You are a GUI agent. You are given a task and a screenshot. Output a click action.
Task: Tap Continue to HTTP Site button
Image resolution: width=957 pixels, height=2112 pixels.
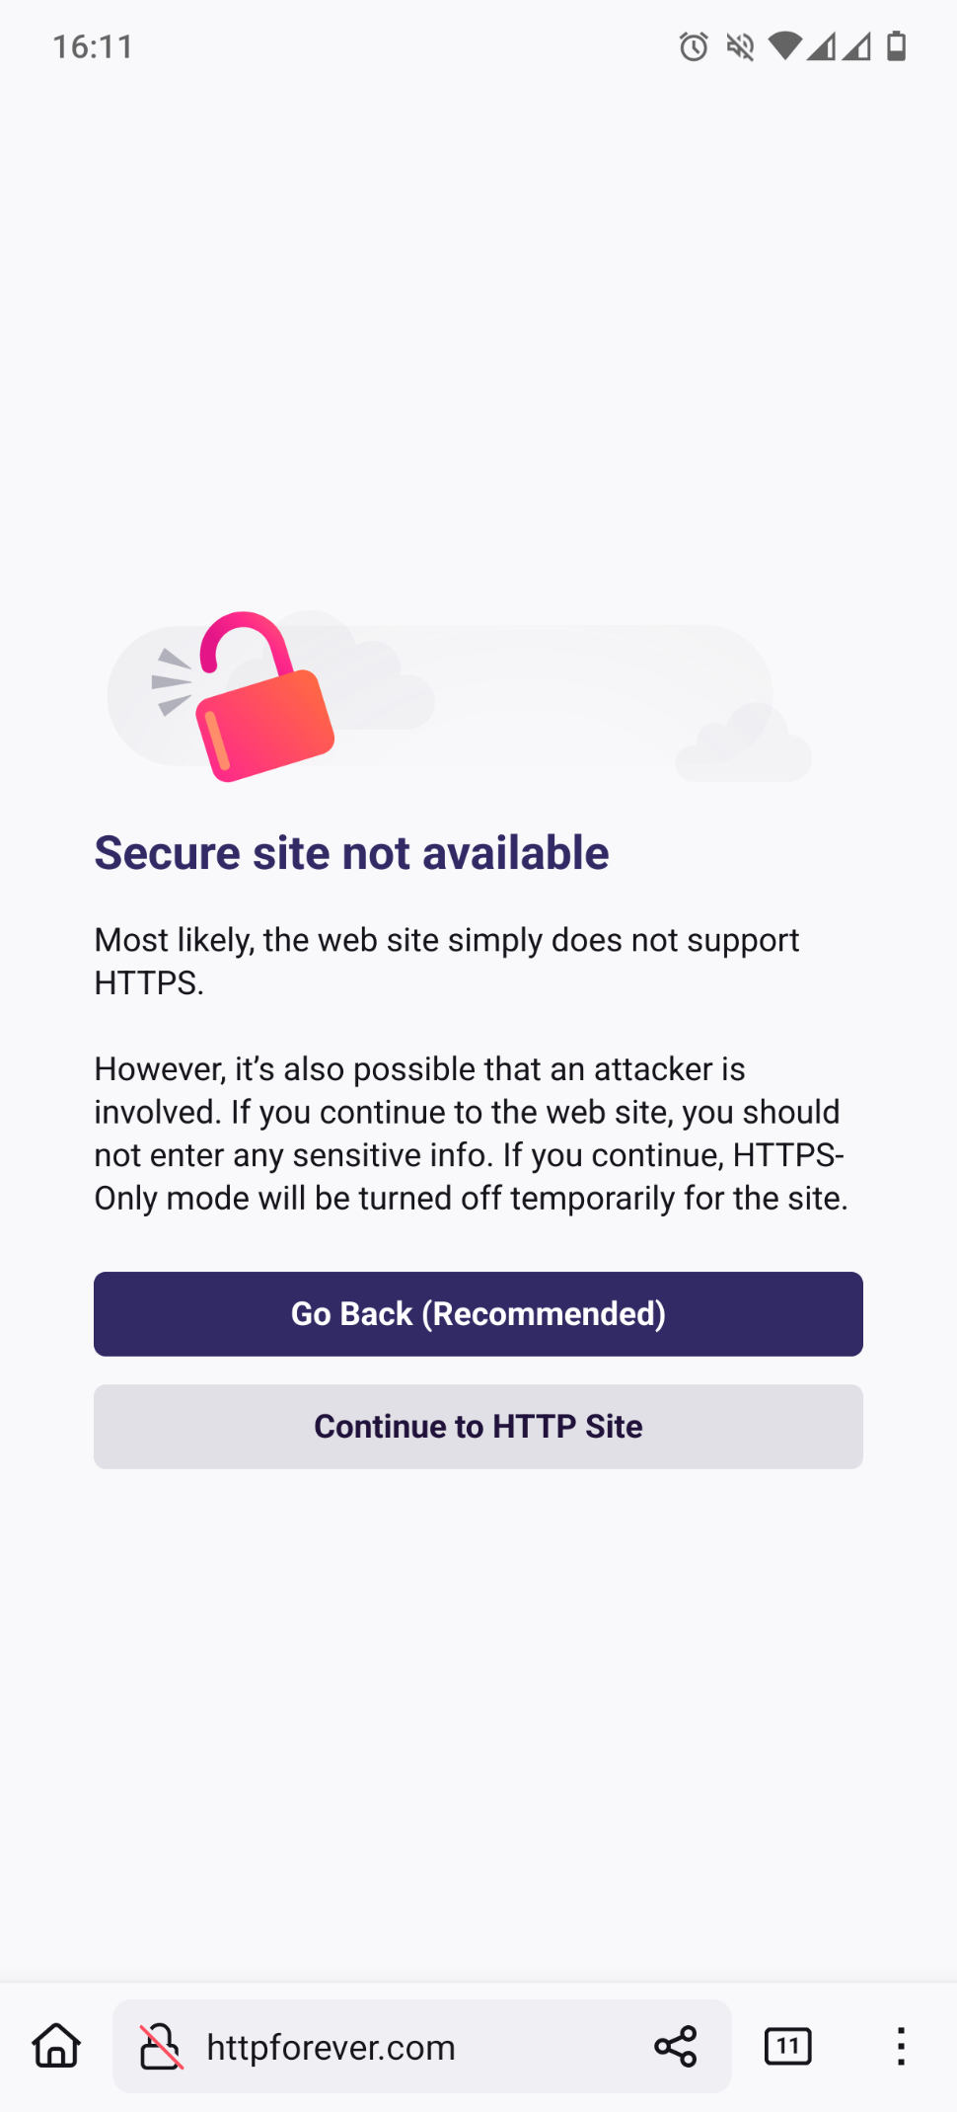(478, 1427)
